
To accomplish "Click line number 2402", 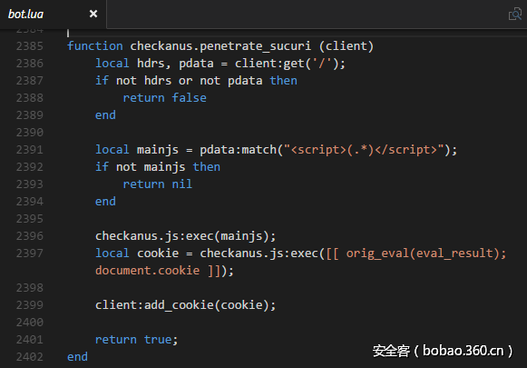I will [30, 357].
